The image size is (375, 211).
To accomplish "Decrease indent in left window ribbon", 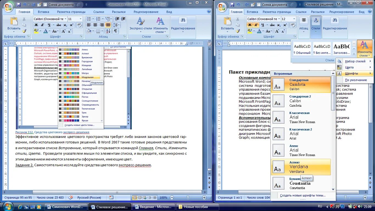I will point(117,19).
